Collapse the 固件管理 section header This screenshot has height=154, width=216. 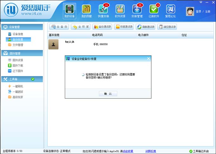[22, 53]
